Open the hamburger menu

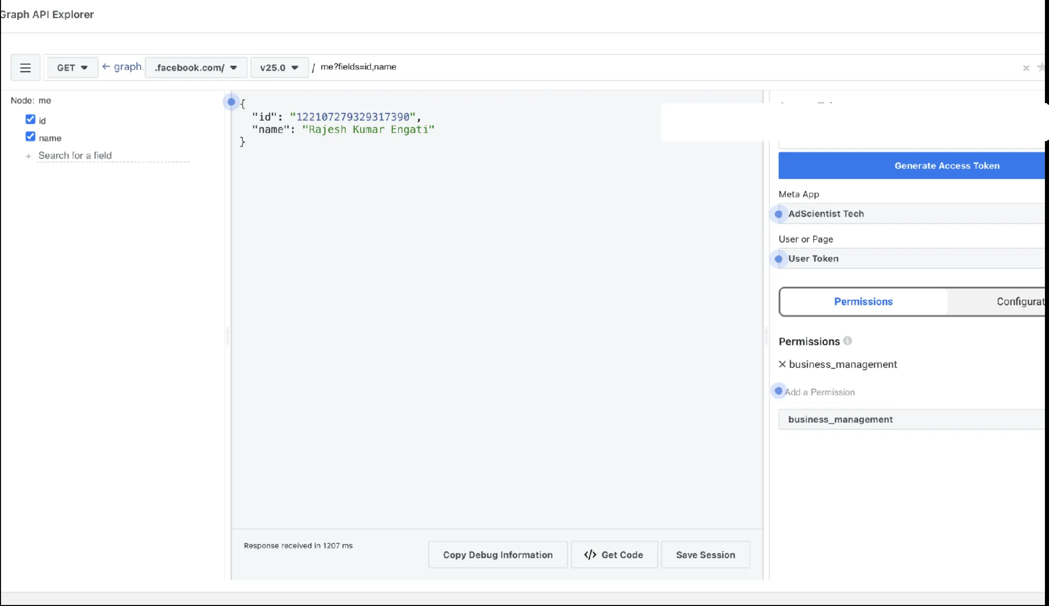click(25, 68)
